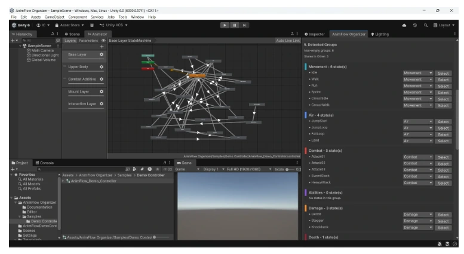Image resolution: width=464 pixels, height=254 pixels.
Task: Click Select button for JumpStart state
Action: coord(443,122)
